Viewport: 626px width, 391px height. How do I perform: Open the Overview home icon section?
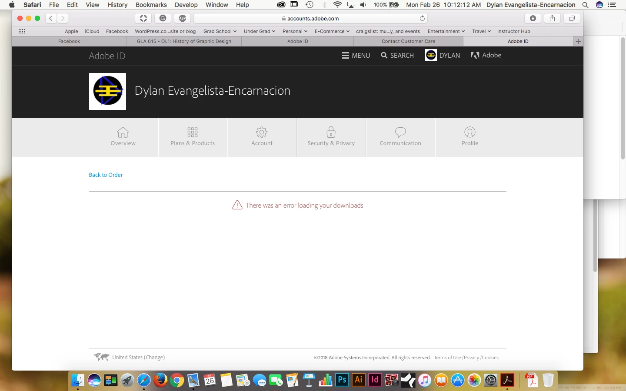[123, 137]
